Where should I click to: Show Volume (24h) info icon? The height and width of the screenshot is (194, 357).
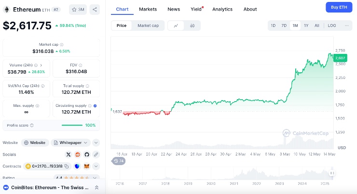point(36,65)
